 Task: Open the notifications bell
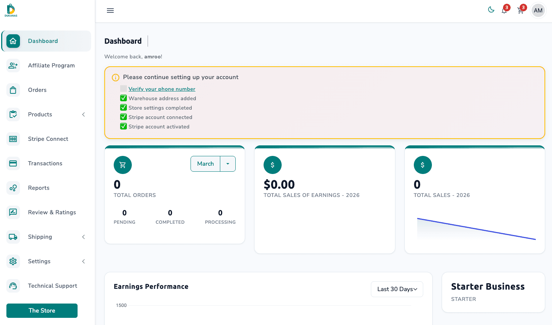504,11
